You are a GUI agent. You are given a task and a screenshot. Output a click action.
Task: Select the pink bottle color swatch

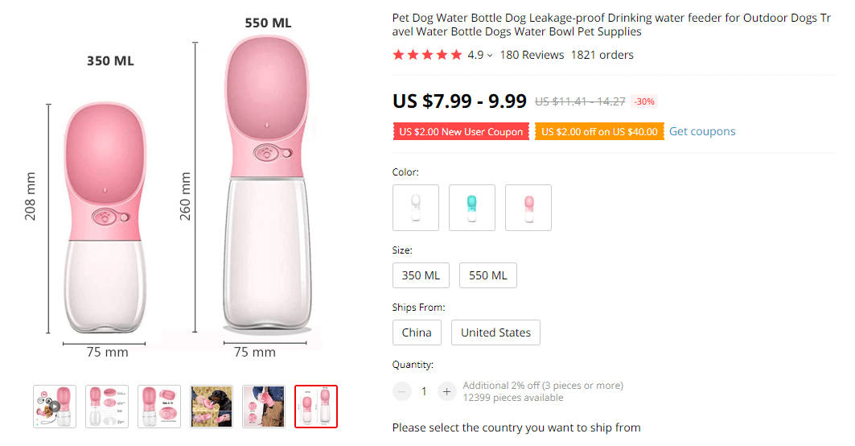click(528, 208)
